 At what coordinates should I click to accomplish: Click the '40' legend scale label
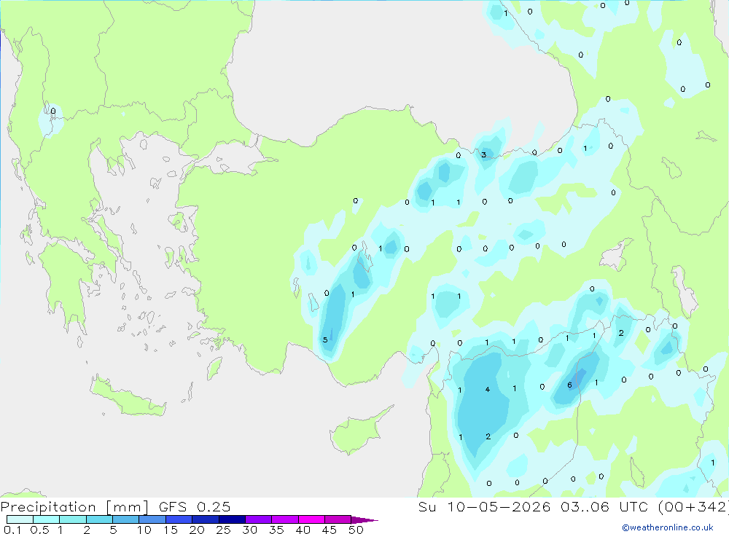tap(303, 530)
